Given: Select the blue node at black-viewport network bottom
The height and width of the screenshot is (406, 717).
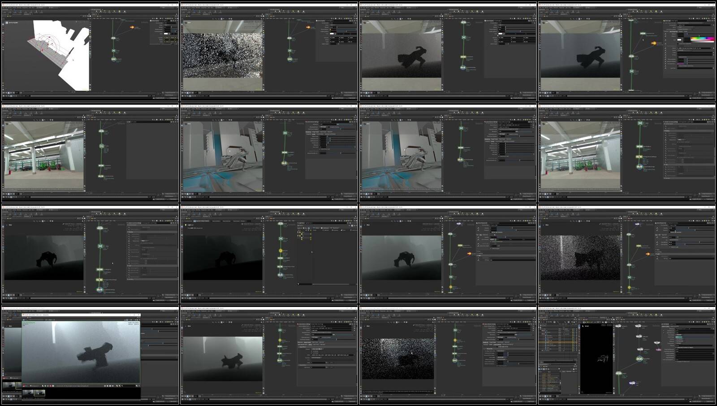Looking at the screenshot, I should coord(632,383).
